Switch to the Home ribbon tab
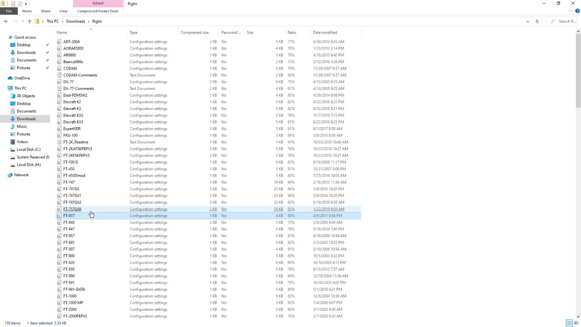This screenshot has height=327, width=581. point(27,11)
